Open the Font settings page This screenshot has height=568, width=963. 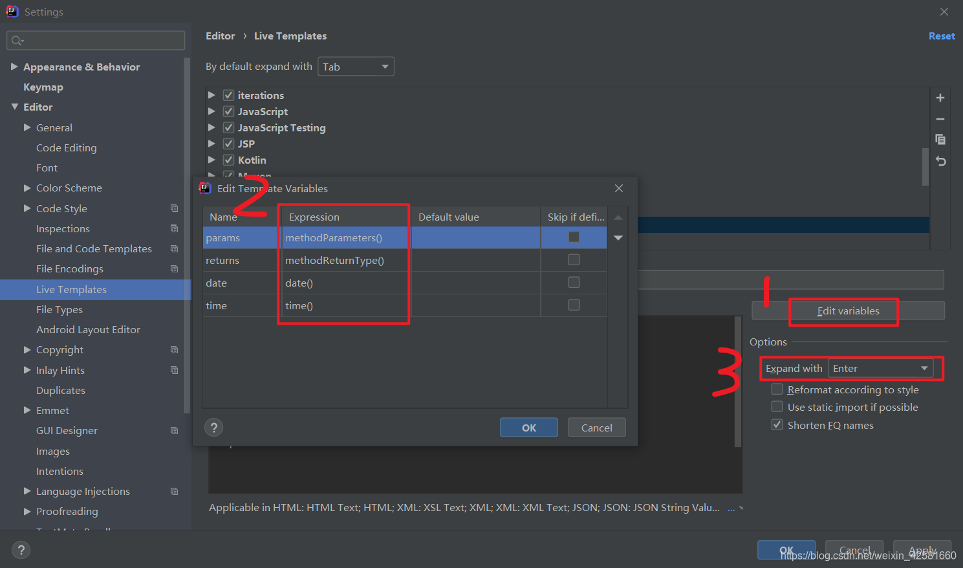47,168
